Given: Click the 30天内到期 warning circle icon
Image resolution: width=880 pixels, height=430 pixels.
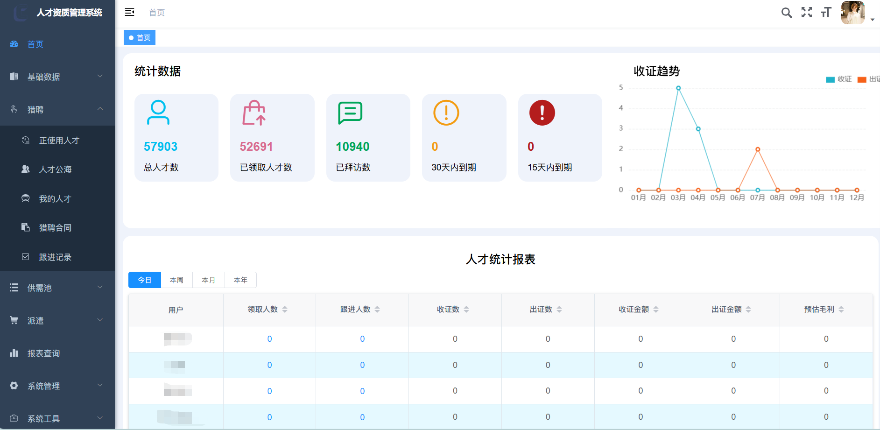Looking at the screenshot, I should click(446, 113).
